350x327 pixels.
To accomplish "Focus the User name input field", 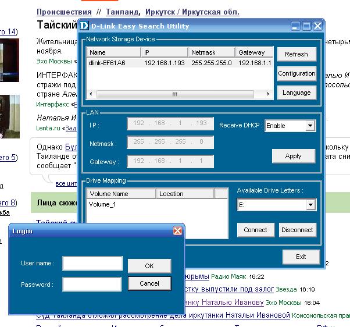I will [92, 264].
